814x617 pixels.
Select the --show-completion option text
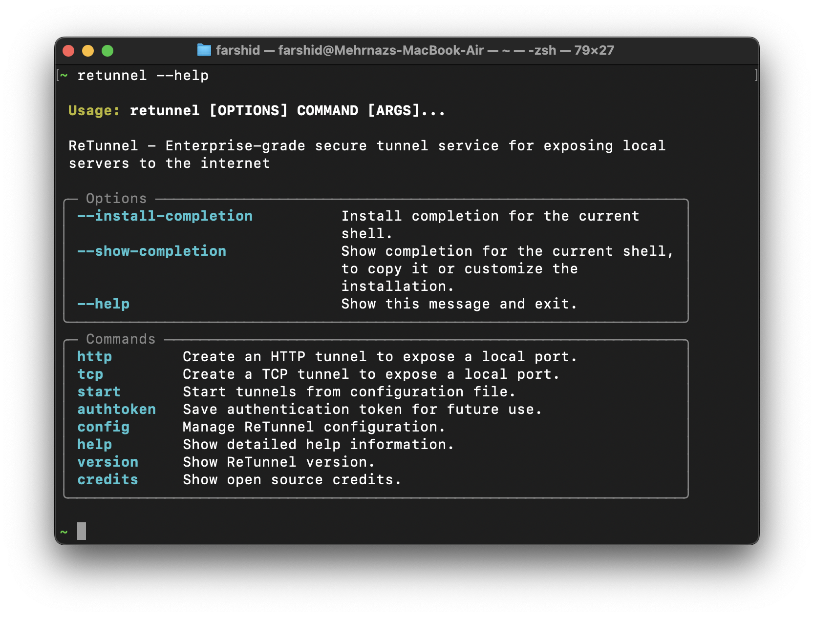[151, 251]
